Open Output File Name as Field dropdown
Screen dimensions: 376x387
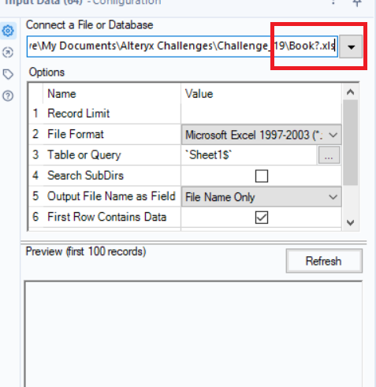(x=262, y=197)
